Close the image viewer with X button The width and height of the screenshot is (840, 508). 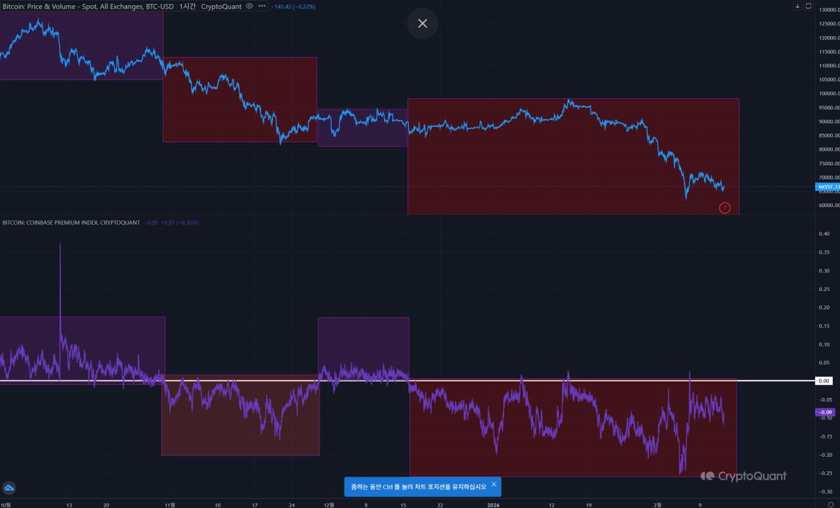pyautogui.click(x=422, y=24)
